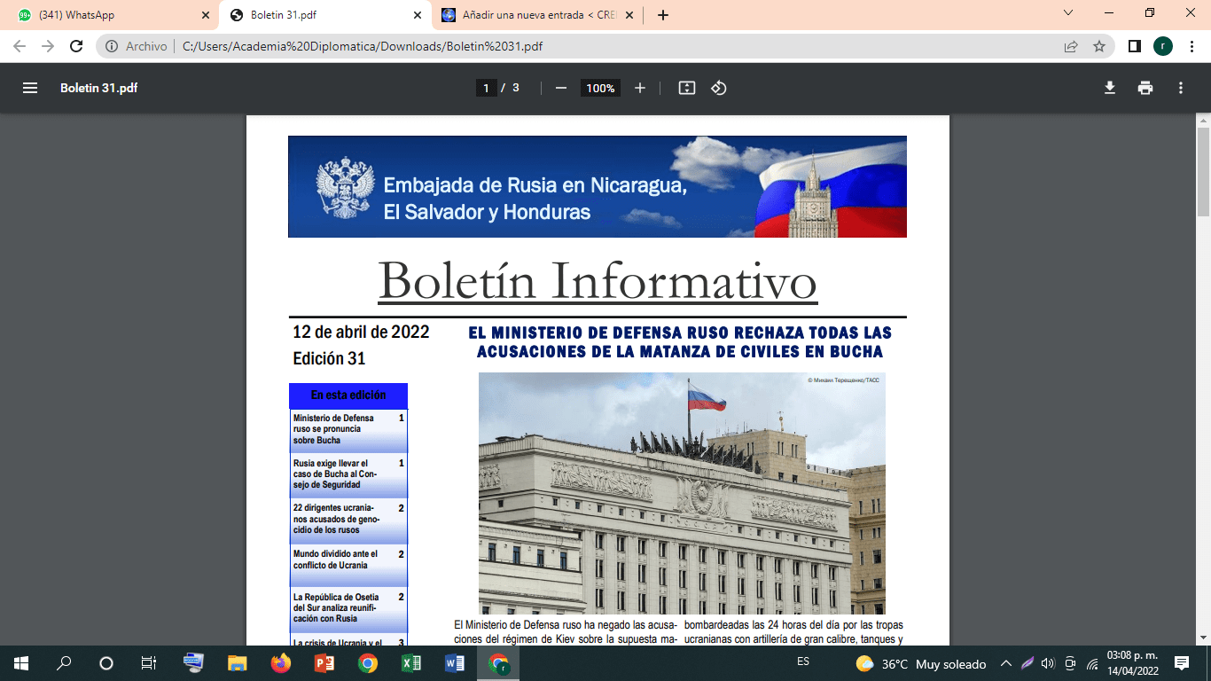Show hidden system tray icons
This screenshot has height=681, width=1211.
[1005, 663]
